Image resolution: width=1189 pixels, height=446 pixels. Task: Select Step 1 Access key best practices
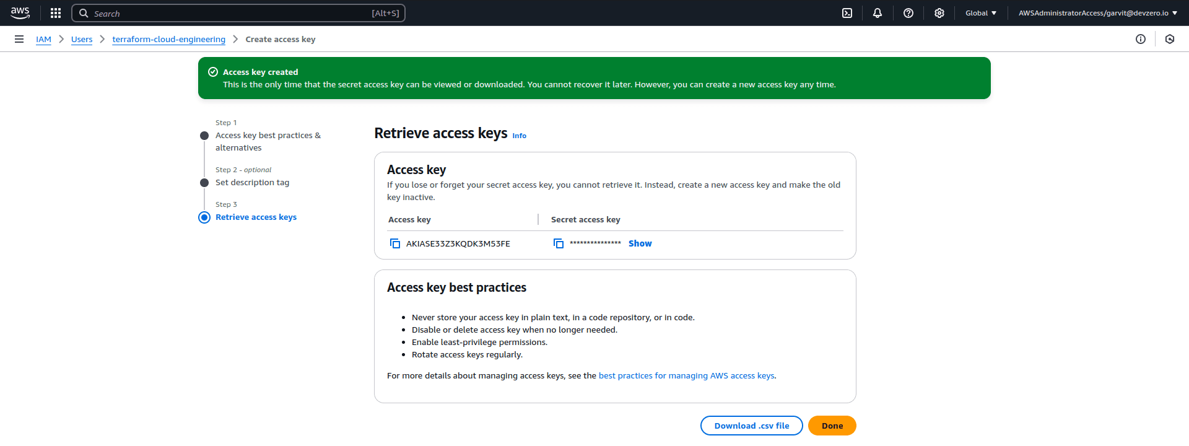point(268,141)
